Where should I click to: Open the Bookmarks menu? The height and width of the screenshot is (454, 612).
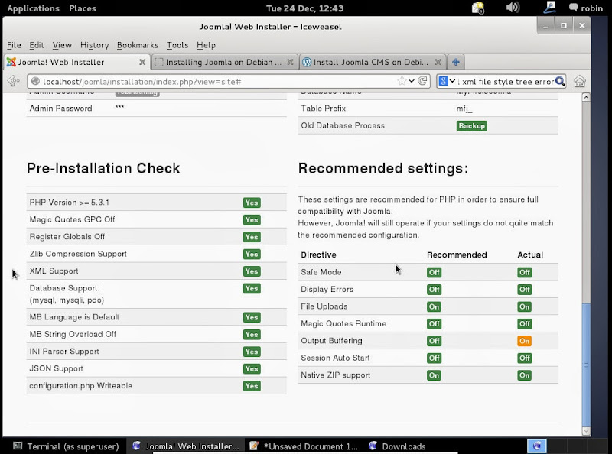[x=138, y=45]
